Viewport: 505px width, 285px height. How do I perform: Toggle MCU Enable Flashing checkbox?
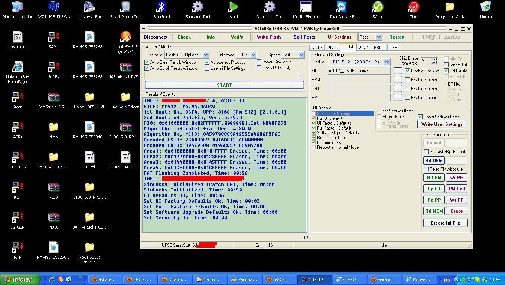click(x=408, y=71)
